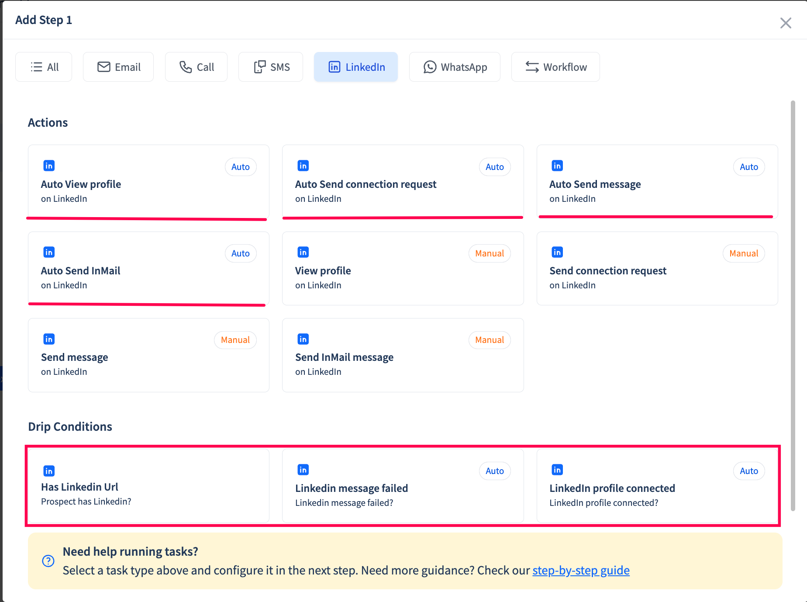Choose Auto Send connection request action
This screenshot has height=602, width=807.
[x=403, y=181]
